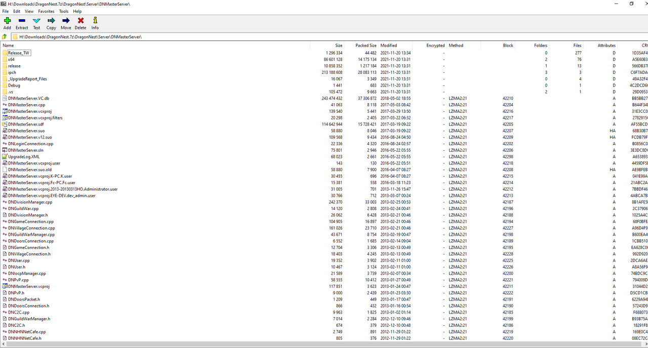Select DNMasterServer.vcxproj file icon
648x348 pixels.
click(5, 111)
